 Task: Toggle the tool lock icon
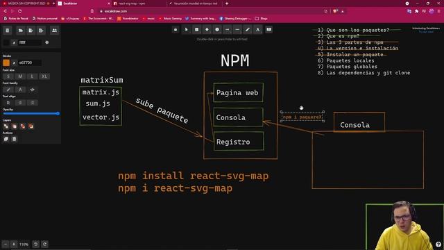[176, 29]
